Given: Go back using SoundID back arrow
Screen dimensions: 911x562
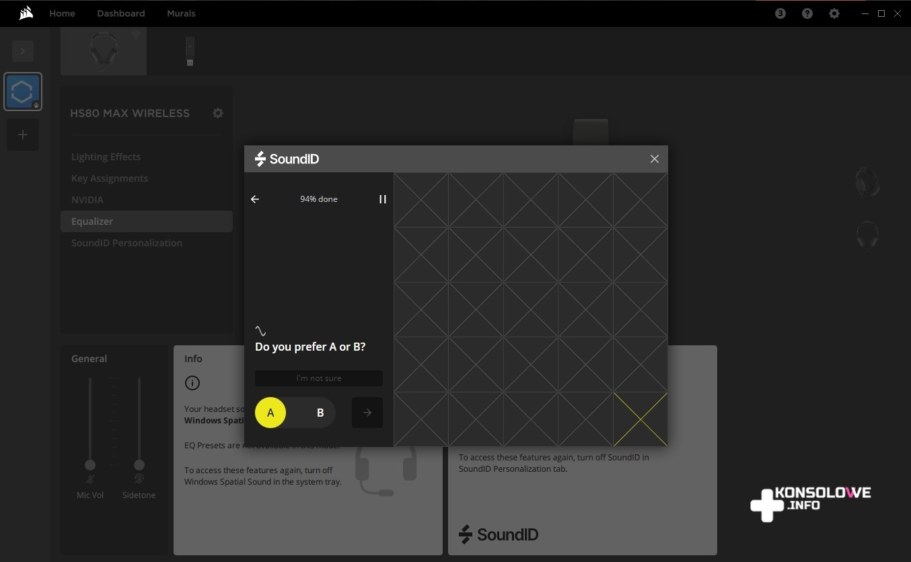Looking at the screenshot, I should (x=255, y=199).
